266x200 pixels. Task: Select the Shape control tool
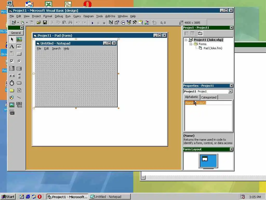tap(12, 98)
